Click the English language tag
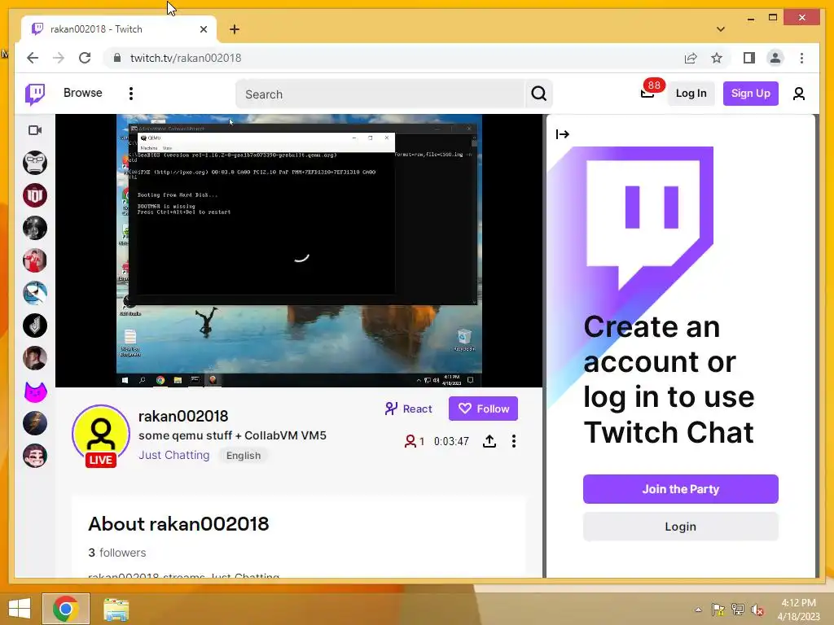This screenshot has width=834, height=625. click(x=244, y=456)
